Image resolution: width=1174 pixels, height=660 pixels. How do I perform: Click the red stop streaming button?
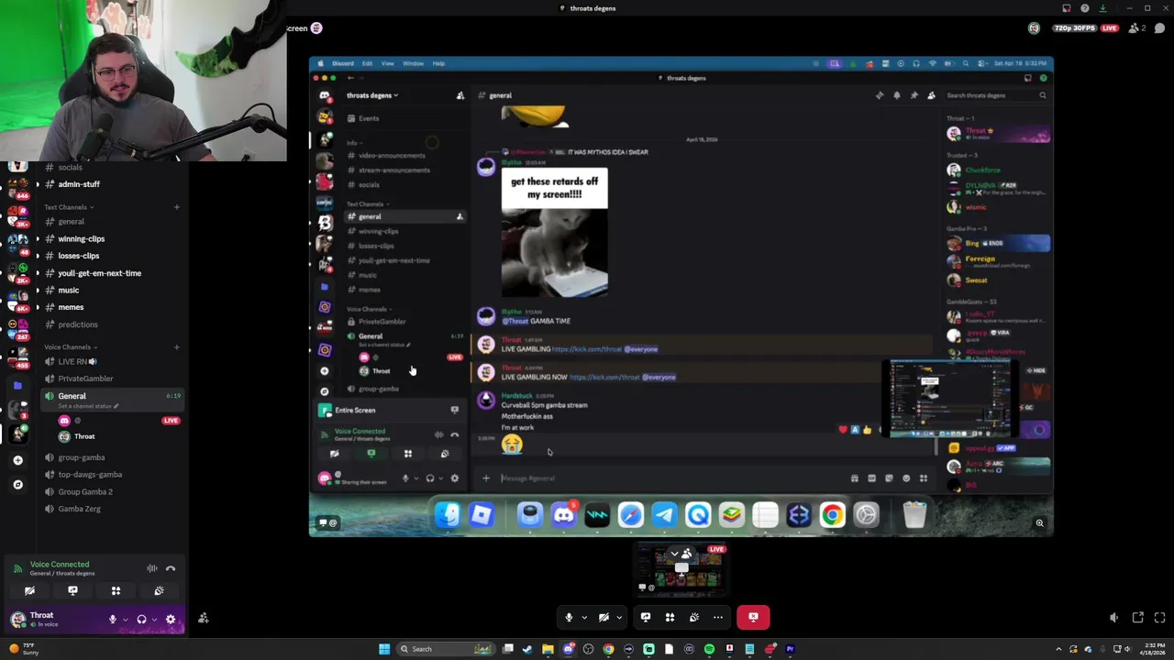click(x=753, y=618)
